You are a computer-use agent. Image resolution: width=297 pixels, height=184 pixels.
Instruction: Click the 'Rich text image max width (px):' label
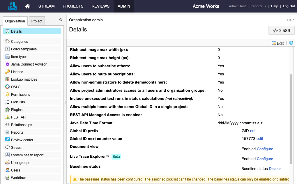[99, 50]
